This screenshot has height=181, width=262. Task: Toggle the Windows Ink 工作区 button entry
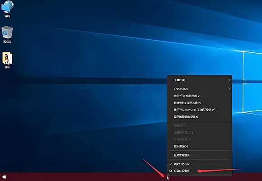click(200, 110)
